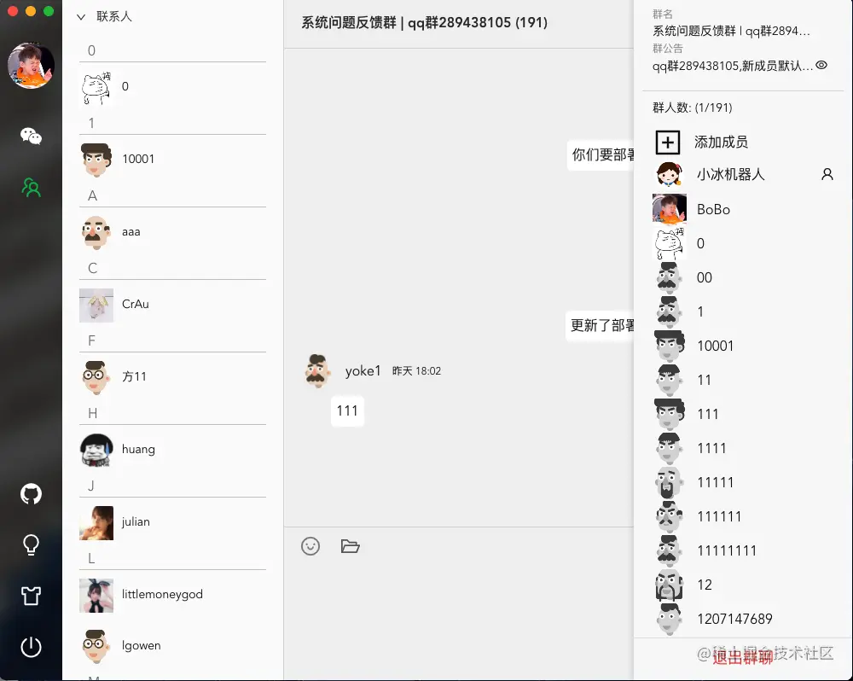
Task: Select contact littlemoneygod
Action: 172,595
